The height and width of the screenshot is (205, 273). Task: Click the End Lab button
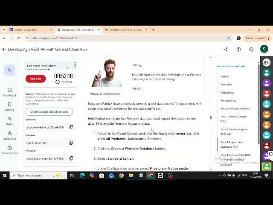36,79
